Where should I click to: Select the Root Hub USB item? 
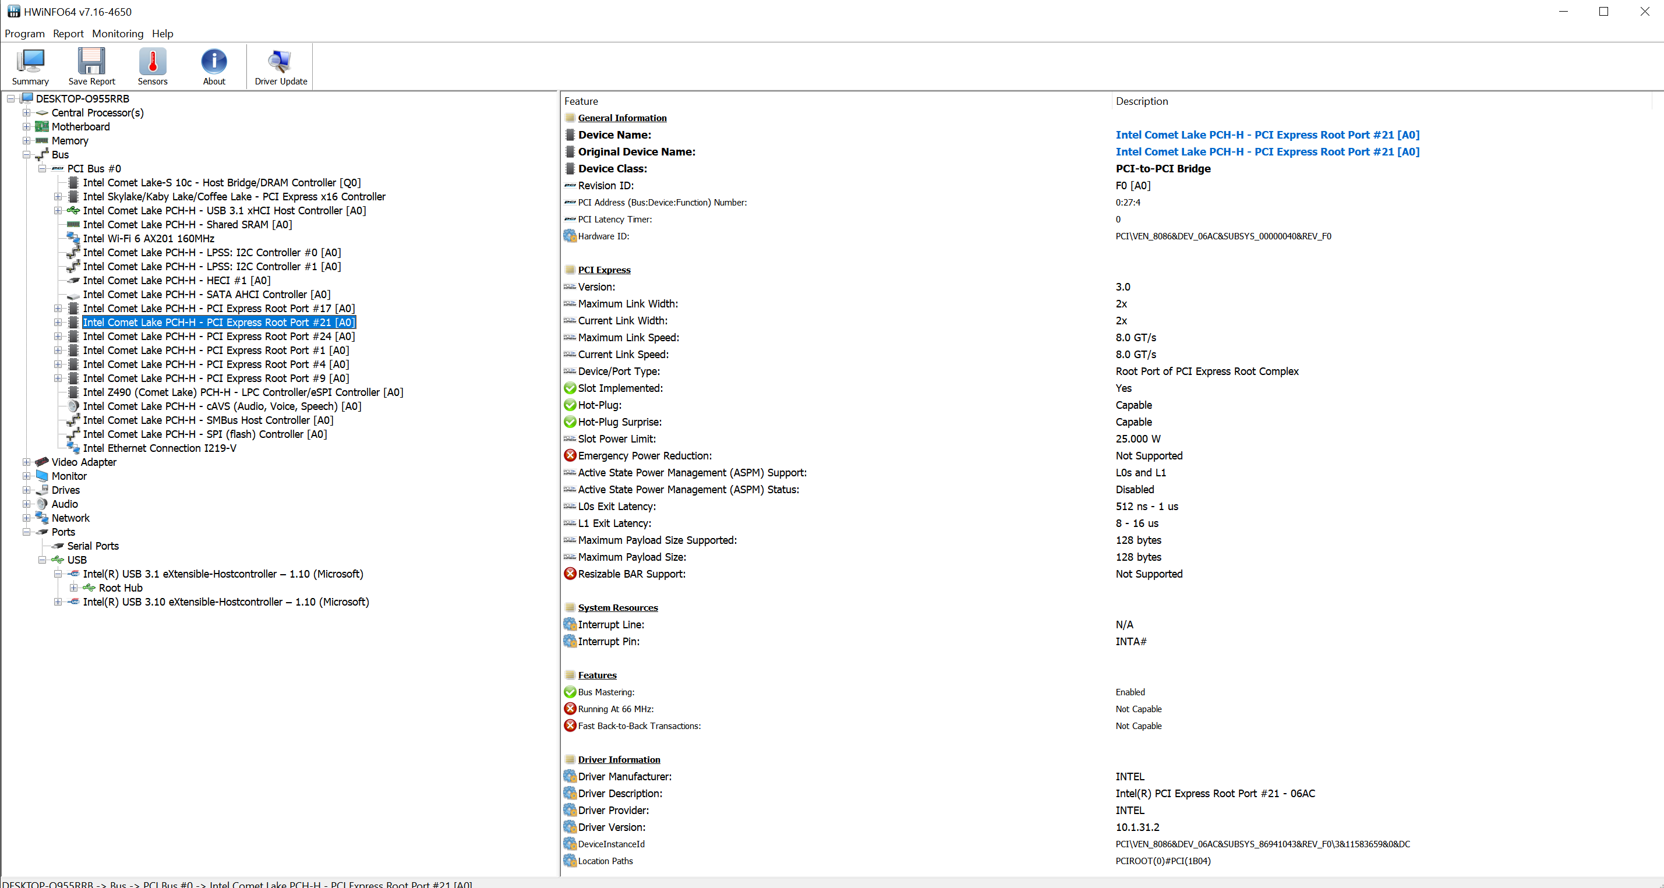pos(120,588)
